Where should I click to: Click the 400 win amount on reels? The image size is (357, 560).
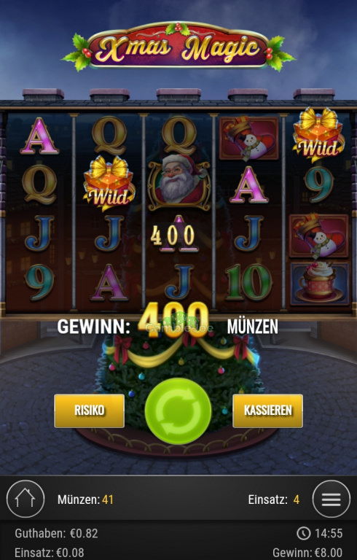tap(173, 236)
